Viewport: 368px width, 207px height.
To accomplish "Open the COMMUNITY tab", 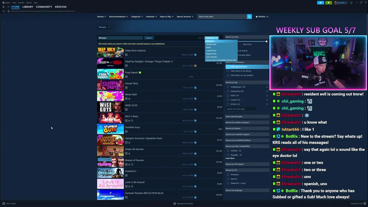I will pos(44,7).
